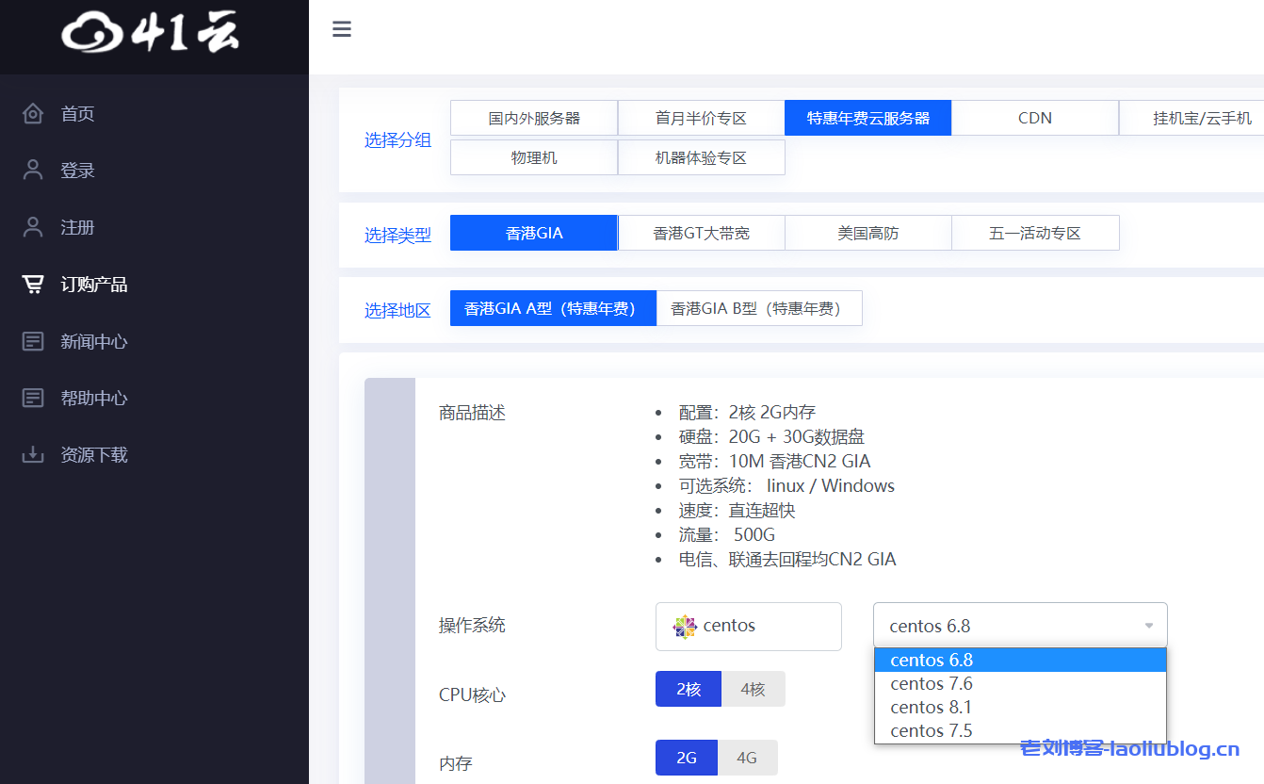The image size is (1264, 784).
Task: Open the 登录 sidebar item
Action: (x=154, y=171)
